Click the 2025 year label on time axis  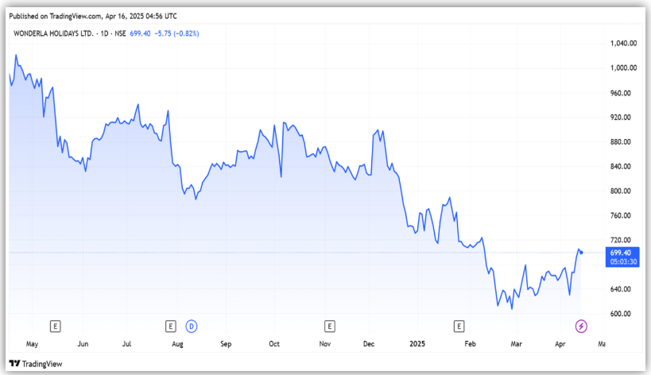click(417, 345)
